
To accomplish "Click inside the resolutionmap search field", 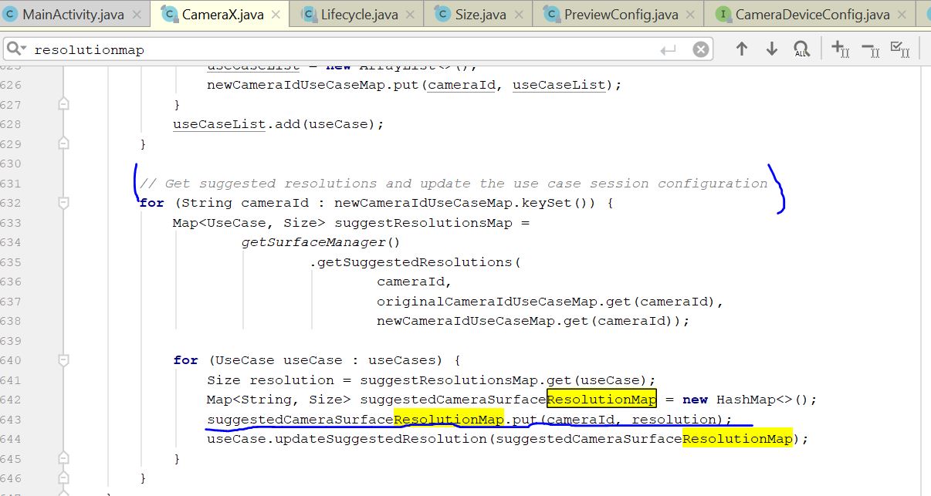I will [154, 48].
